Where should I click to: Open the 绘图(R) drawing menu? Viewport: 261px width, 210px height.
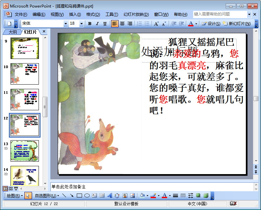tap(14, 196)
